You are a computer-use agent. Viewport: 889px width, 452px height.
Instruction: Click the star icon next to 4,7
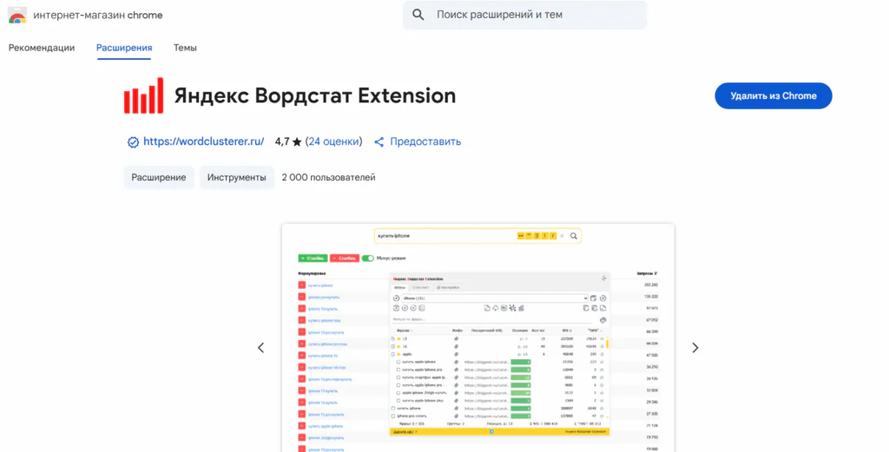297,142
